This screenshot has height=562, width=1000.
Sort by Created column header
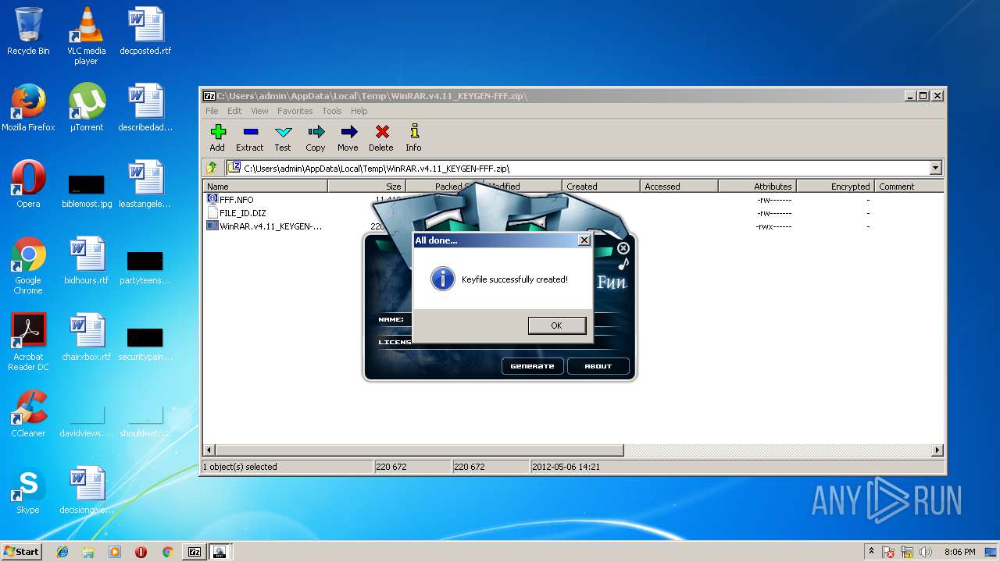point(601,187)
